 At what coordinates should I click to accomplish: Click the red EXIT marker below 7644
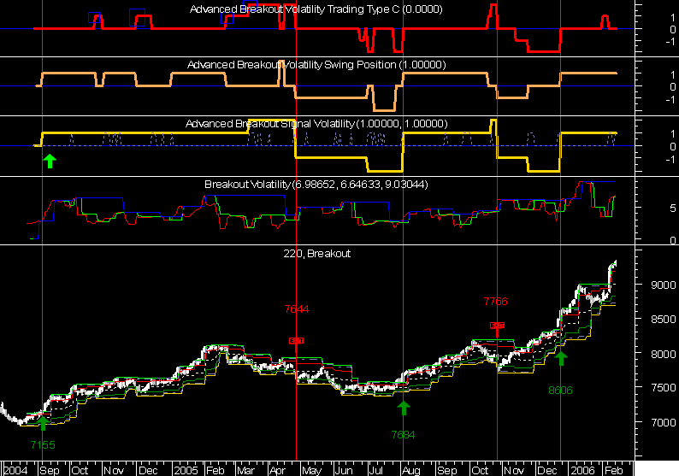[296, 341]
